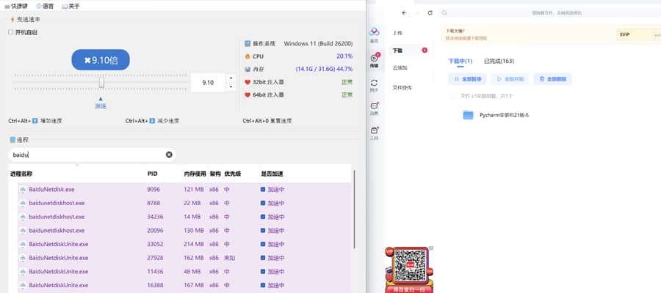Screen dimensions: 661x293
Task: Go back using the left arrow icon
Action: click(x=404, y=12)
